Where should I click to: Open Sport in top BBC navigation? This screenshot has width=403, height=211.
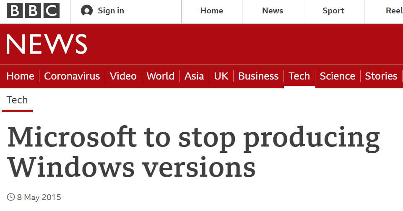coord(333,10)
